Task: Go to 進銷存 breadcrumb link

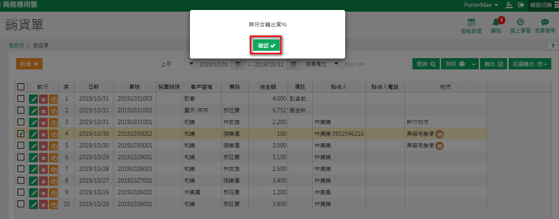Action: click(x=16, y=45)
